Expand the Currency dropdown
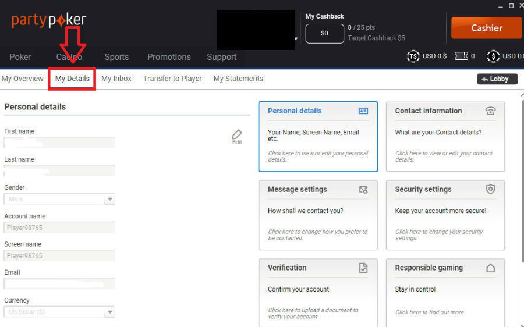Image resolution: width=524 pixels, height=327 pixels. pyautogui.click(x=109, y=312)
